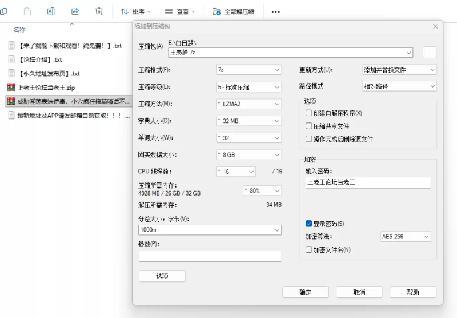Screen dimensions: 457x318
Task: Enable 创建自解压程序 checkbox
Action: pyautogui.click(x=309, y=113)
